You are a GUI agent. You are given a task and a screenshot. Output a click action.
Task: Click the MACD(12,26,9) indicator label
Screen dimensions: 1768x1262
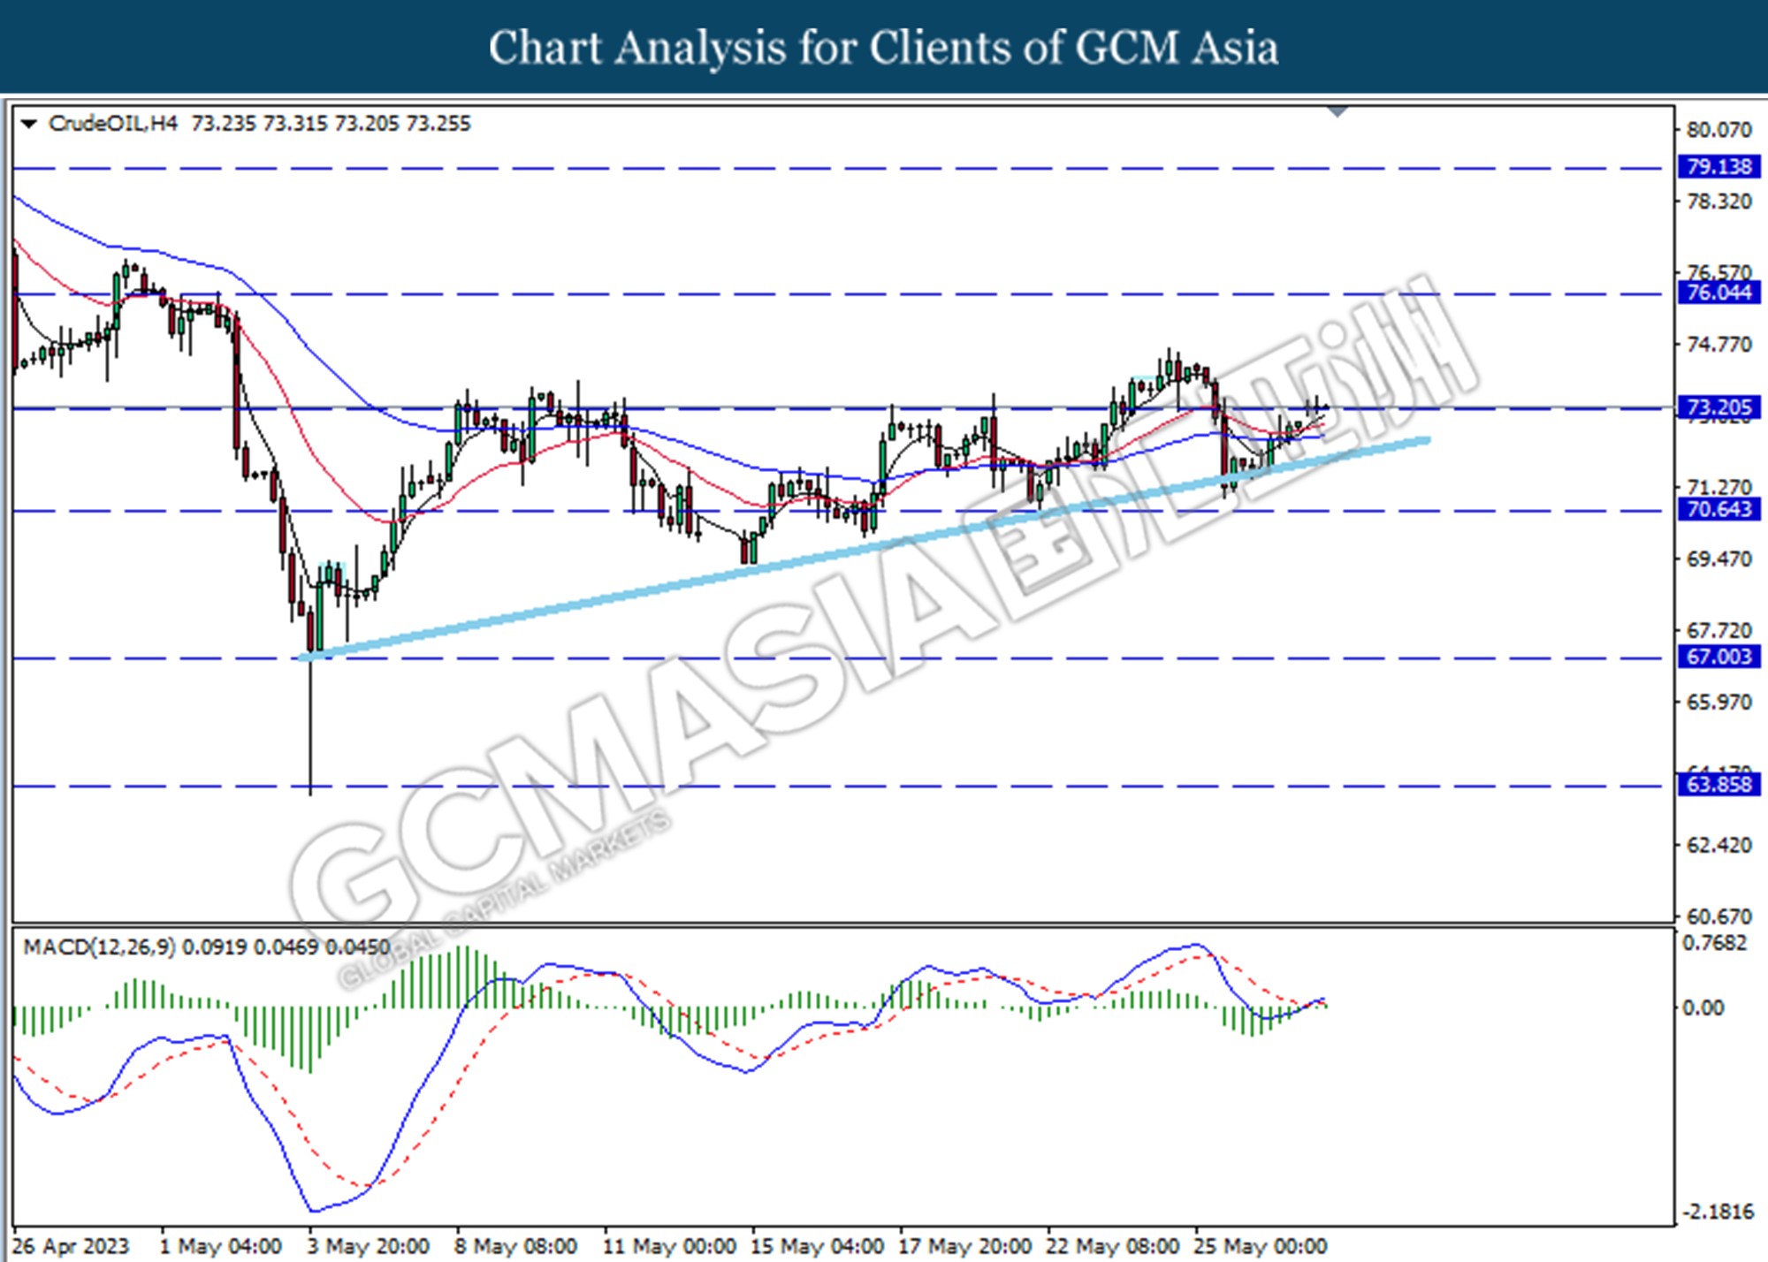click(206, 947)
